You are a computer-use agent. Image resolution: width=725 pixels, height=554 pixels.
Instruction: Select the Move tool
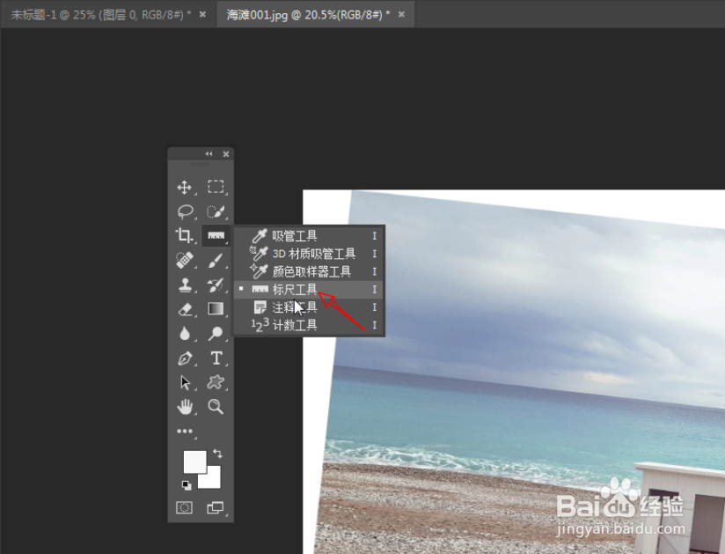[185, 187]
